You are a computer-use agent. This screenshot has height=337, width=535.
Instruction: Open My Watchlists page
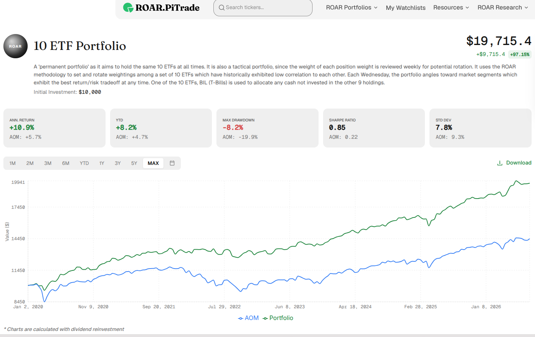[x=406, y=8]
